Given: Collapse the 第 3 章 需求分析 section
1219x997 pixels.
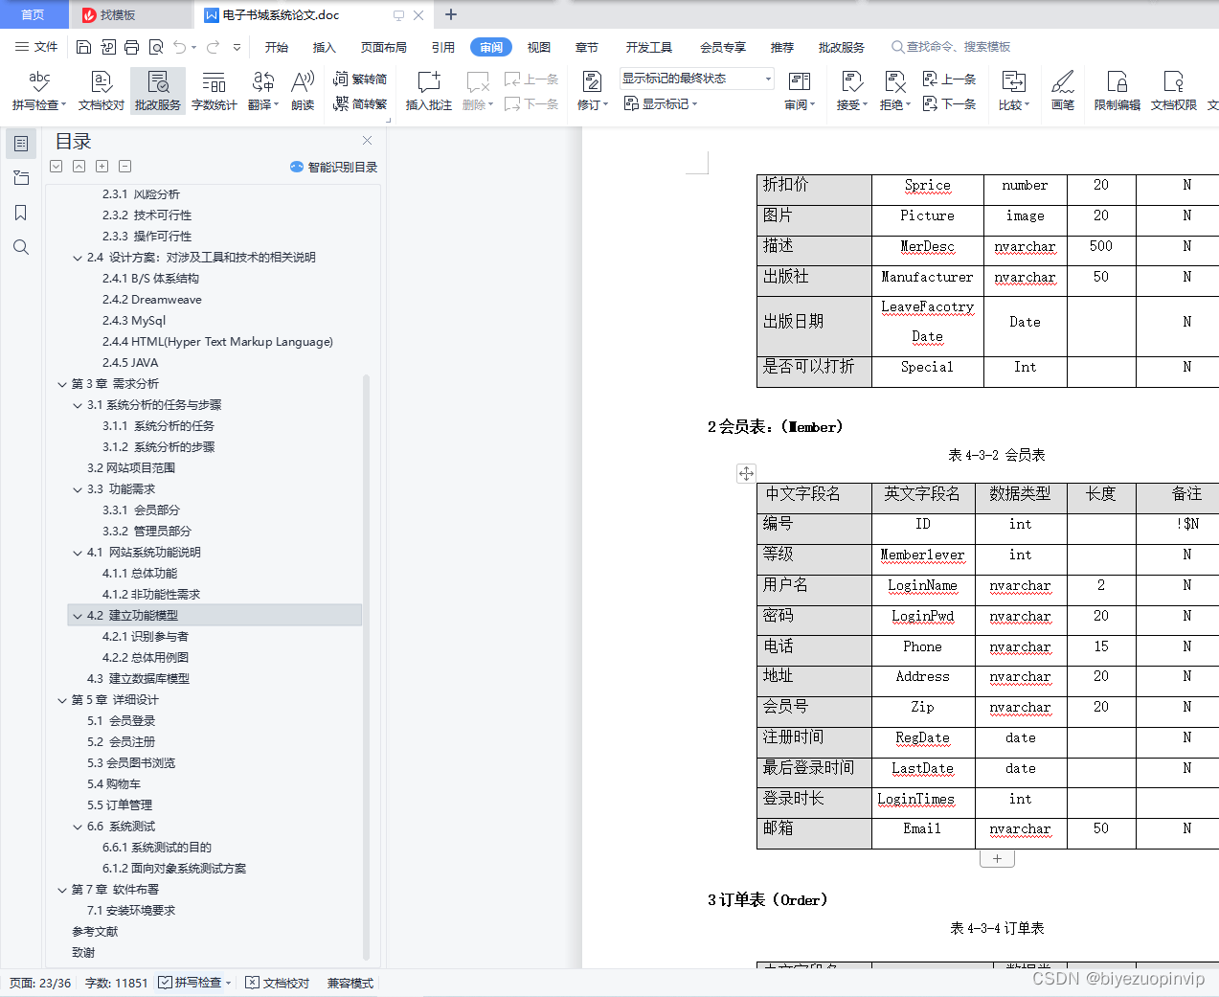Looking at the screenshot, I should [62, 384].
